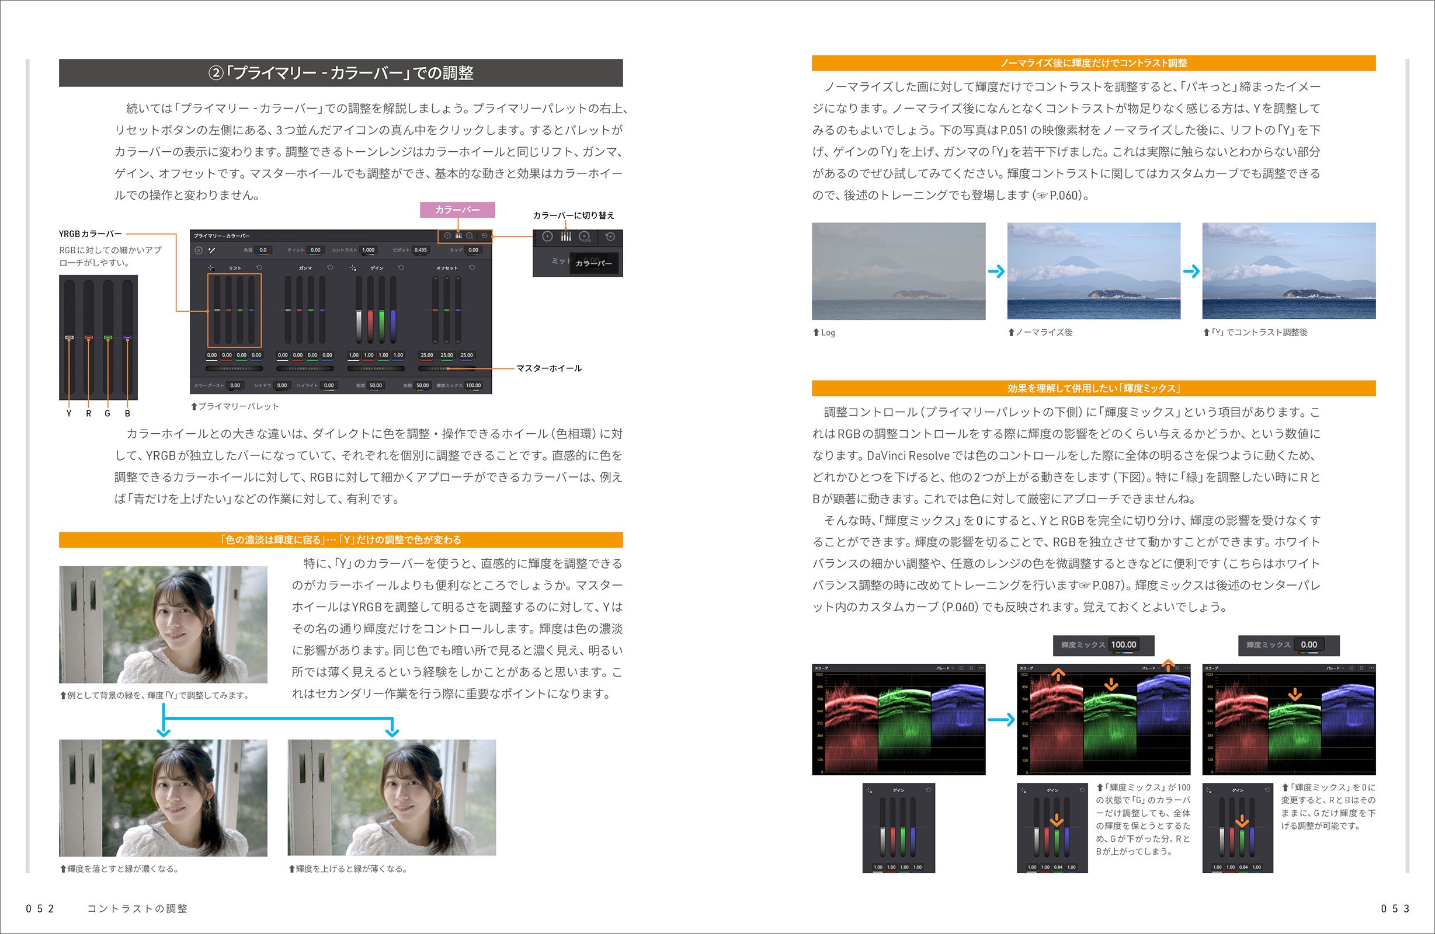Click リフト Y luminance bar in Primary palette
This screenshot has height=934, width=1435.
pos(217,310)
